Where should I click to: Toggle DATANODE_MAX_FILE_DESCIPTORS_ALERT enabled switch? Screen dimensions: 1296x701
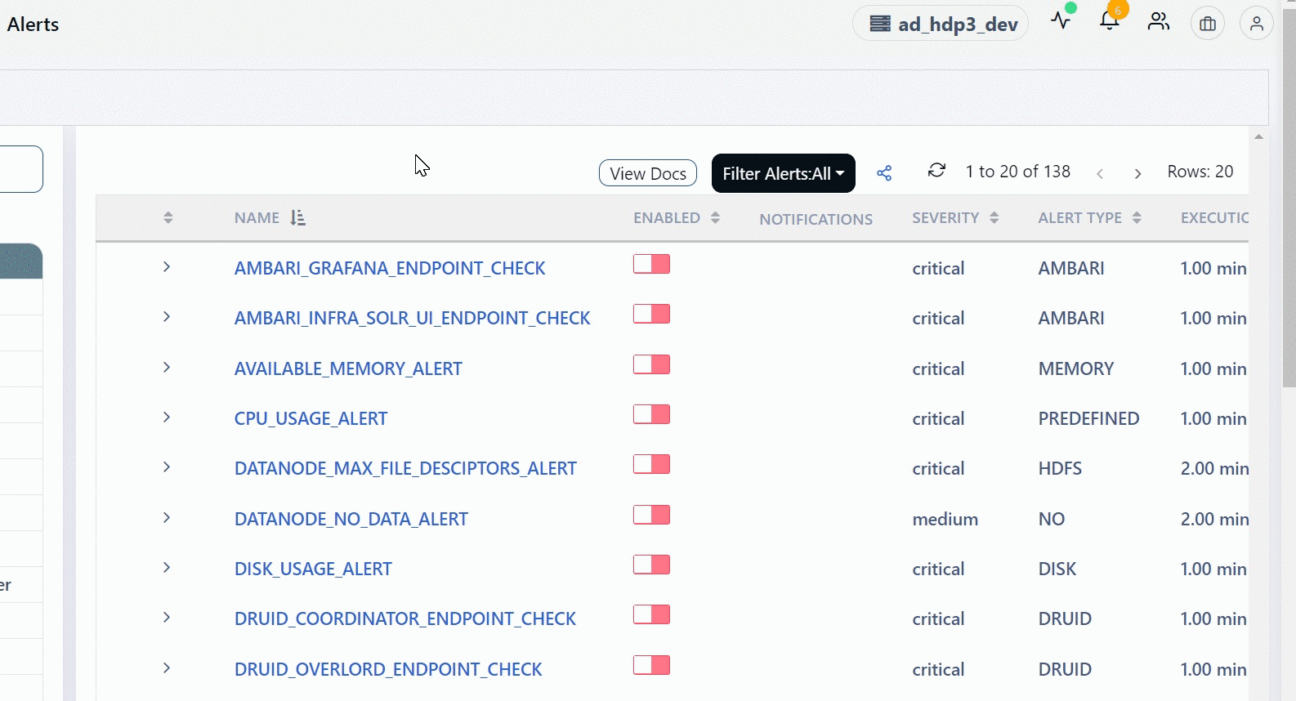651,464
